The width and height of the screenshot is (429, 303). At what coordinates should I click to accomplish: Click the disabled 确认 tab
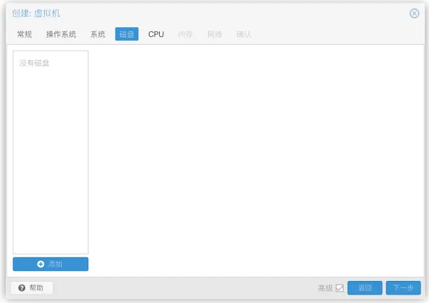point(244,34)
